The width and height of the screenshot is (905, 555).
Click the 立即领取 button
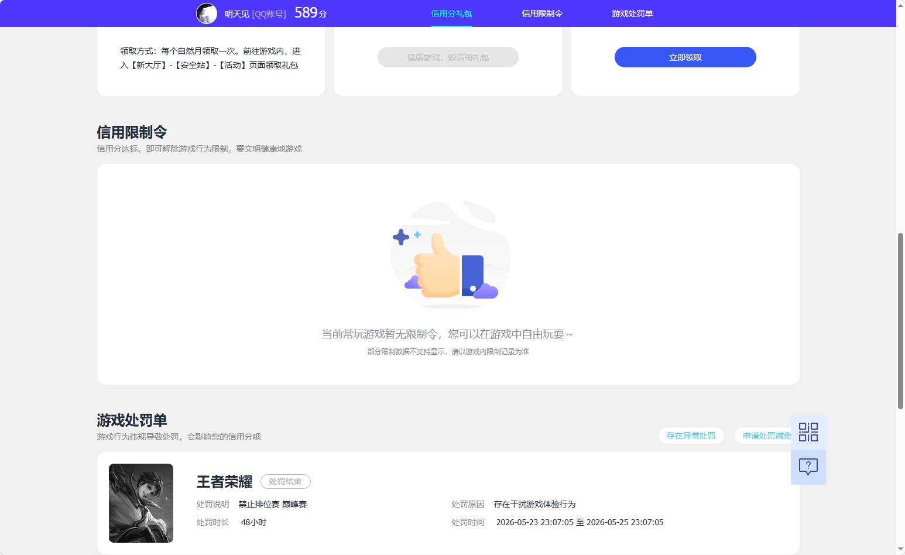[685, 57]
